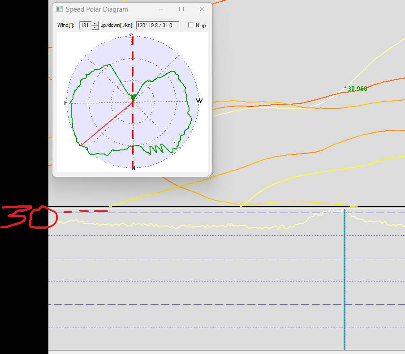Click the Speed Polar Diagram title bar text
405x354 pixels.
[x=96, y=9]
